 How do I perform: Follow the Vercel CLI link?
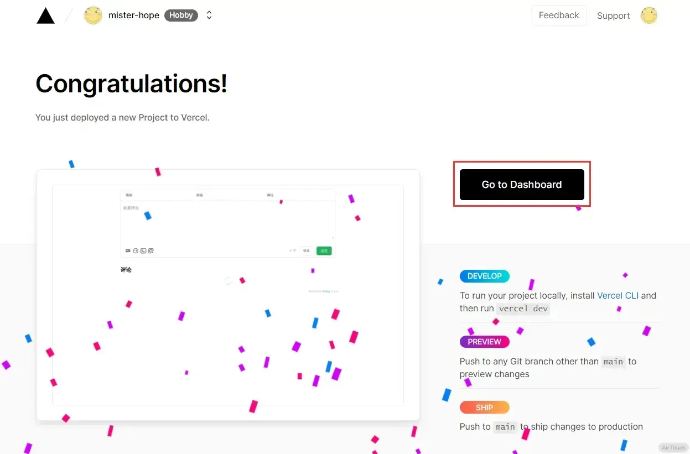618,295
